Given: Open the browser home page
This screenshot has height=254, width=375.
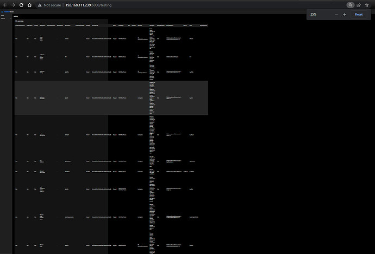Looking at the screenshot, I should click(x=29, y=5).
